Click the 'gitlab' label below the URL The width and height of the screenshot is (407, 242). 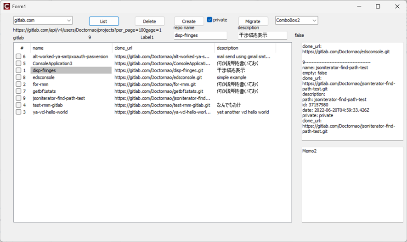18,38
